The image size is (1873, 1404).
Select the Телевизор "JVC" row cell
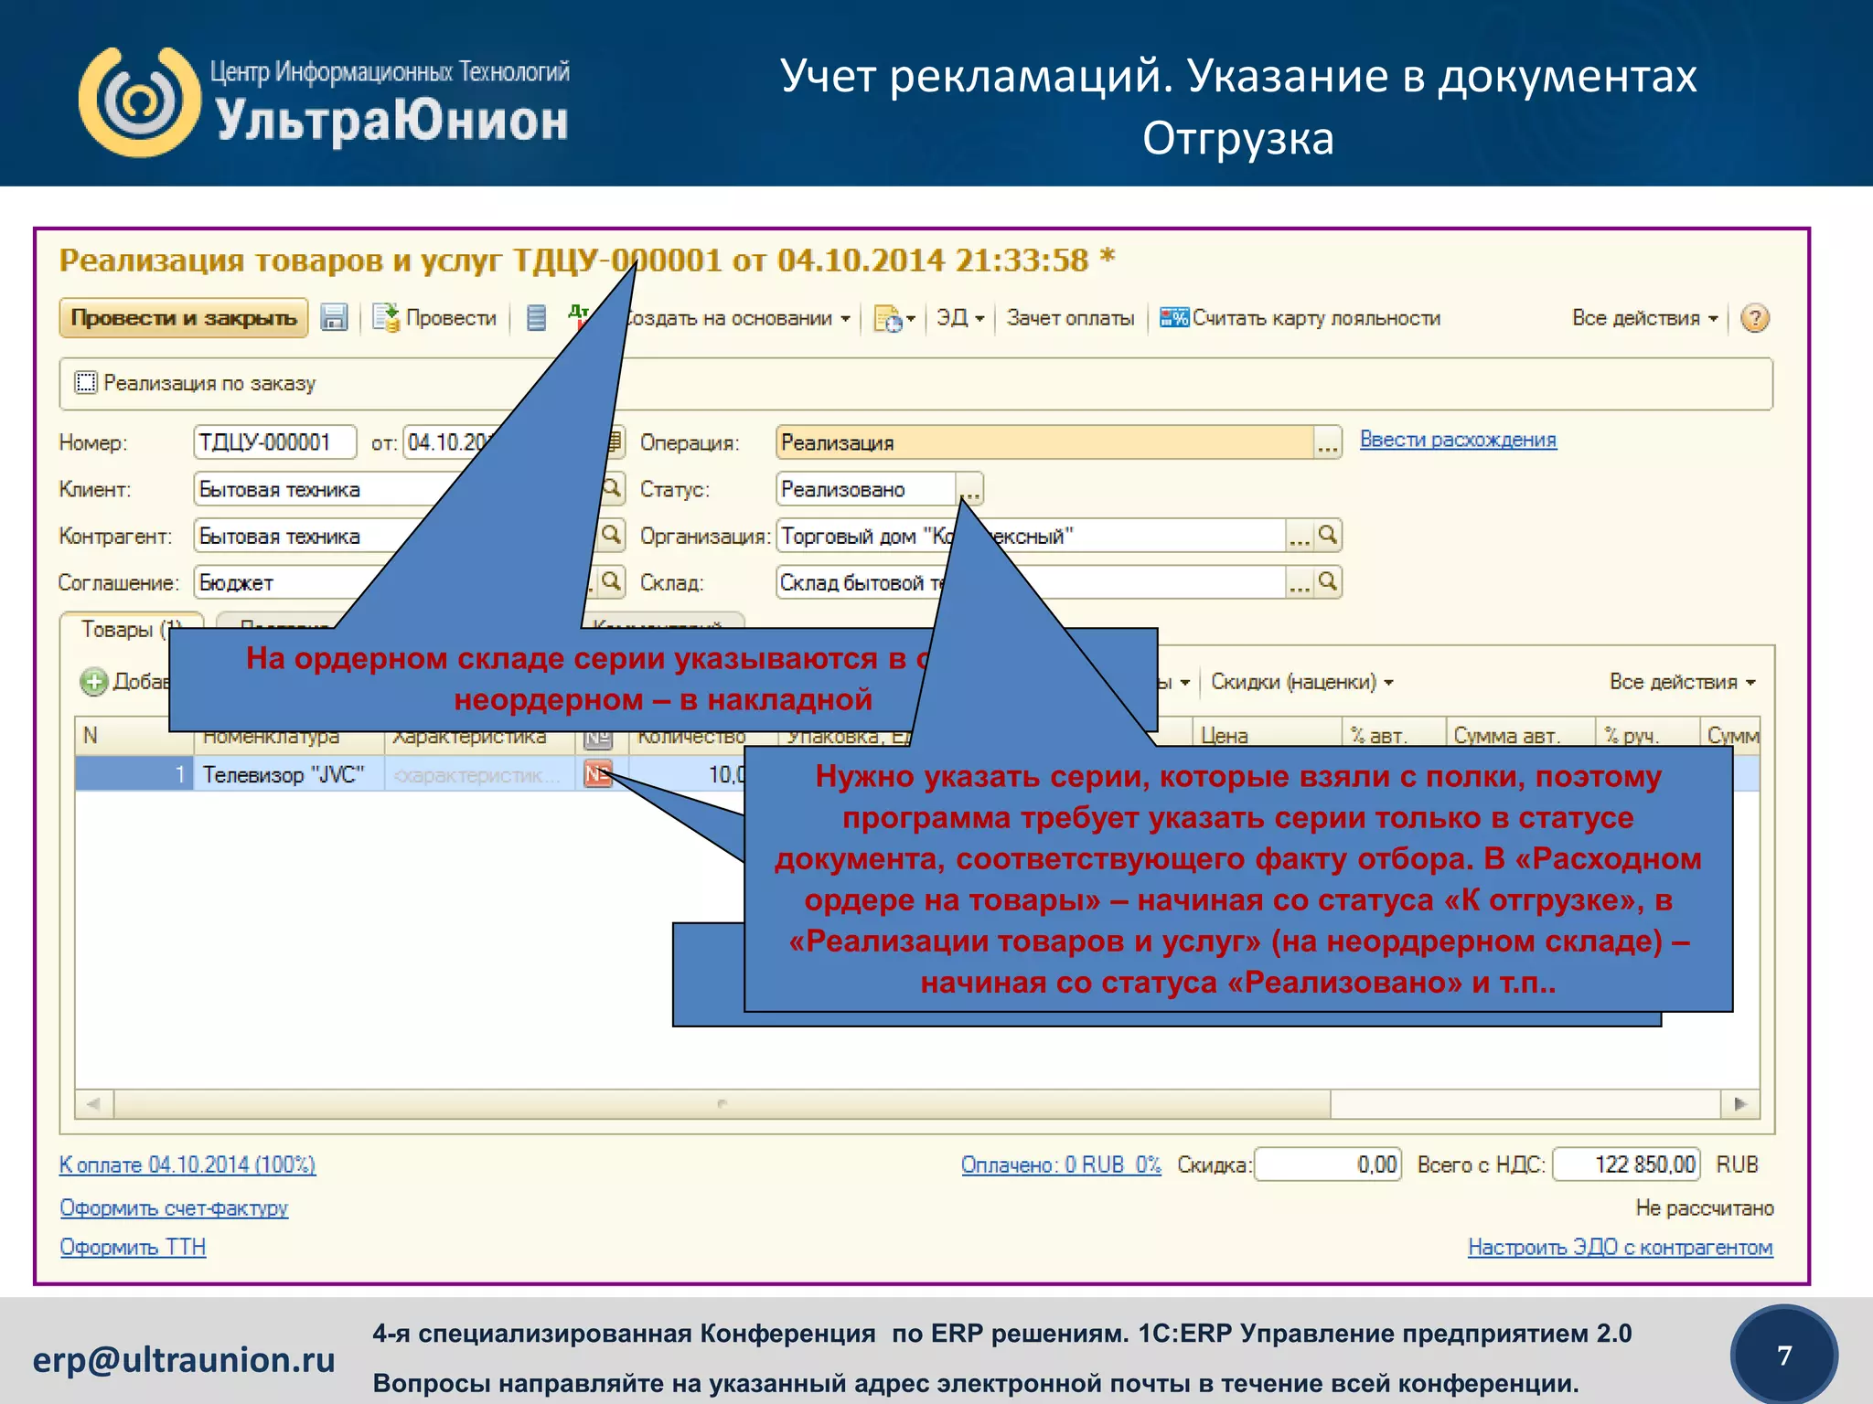tap(288, 775)
